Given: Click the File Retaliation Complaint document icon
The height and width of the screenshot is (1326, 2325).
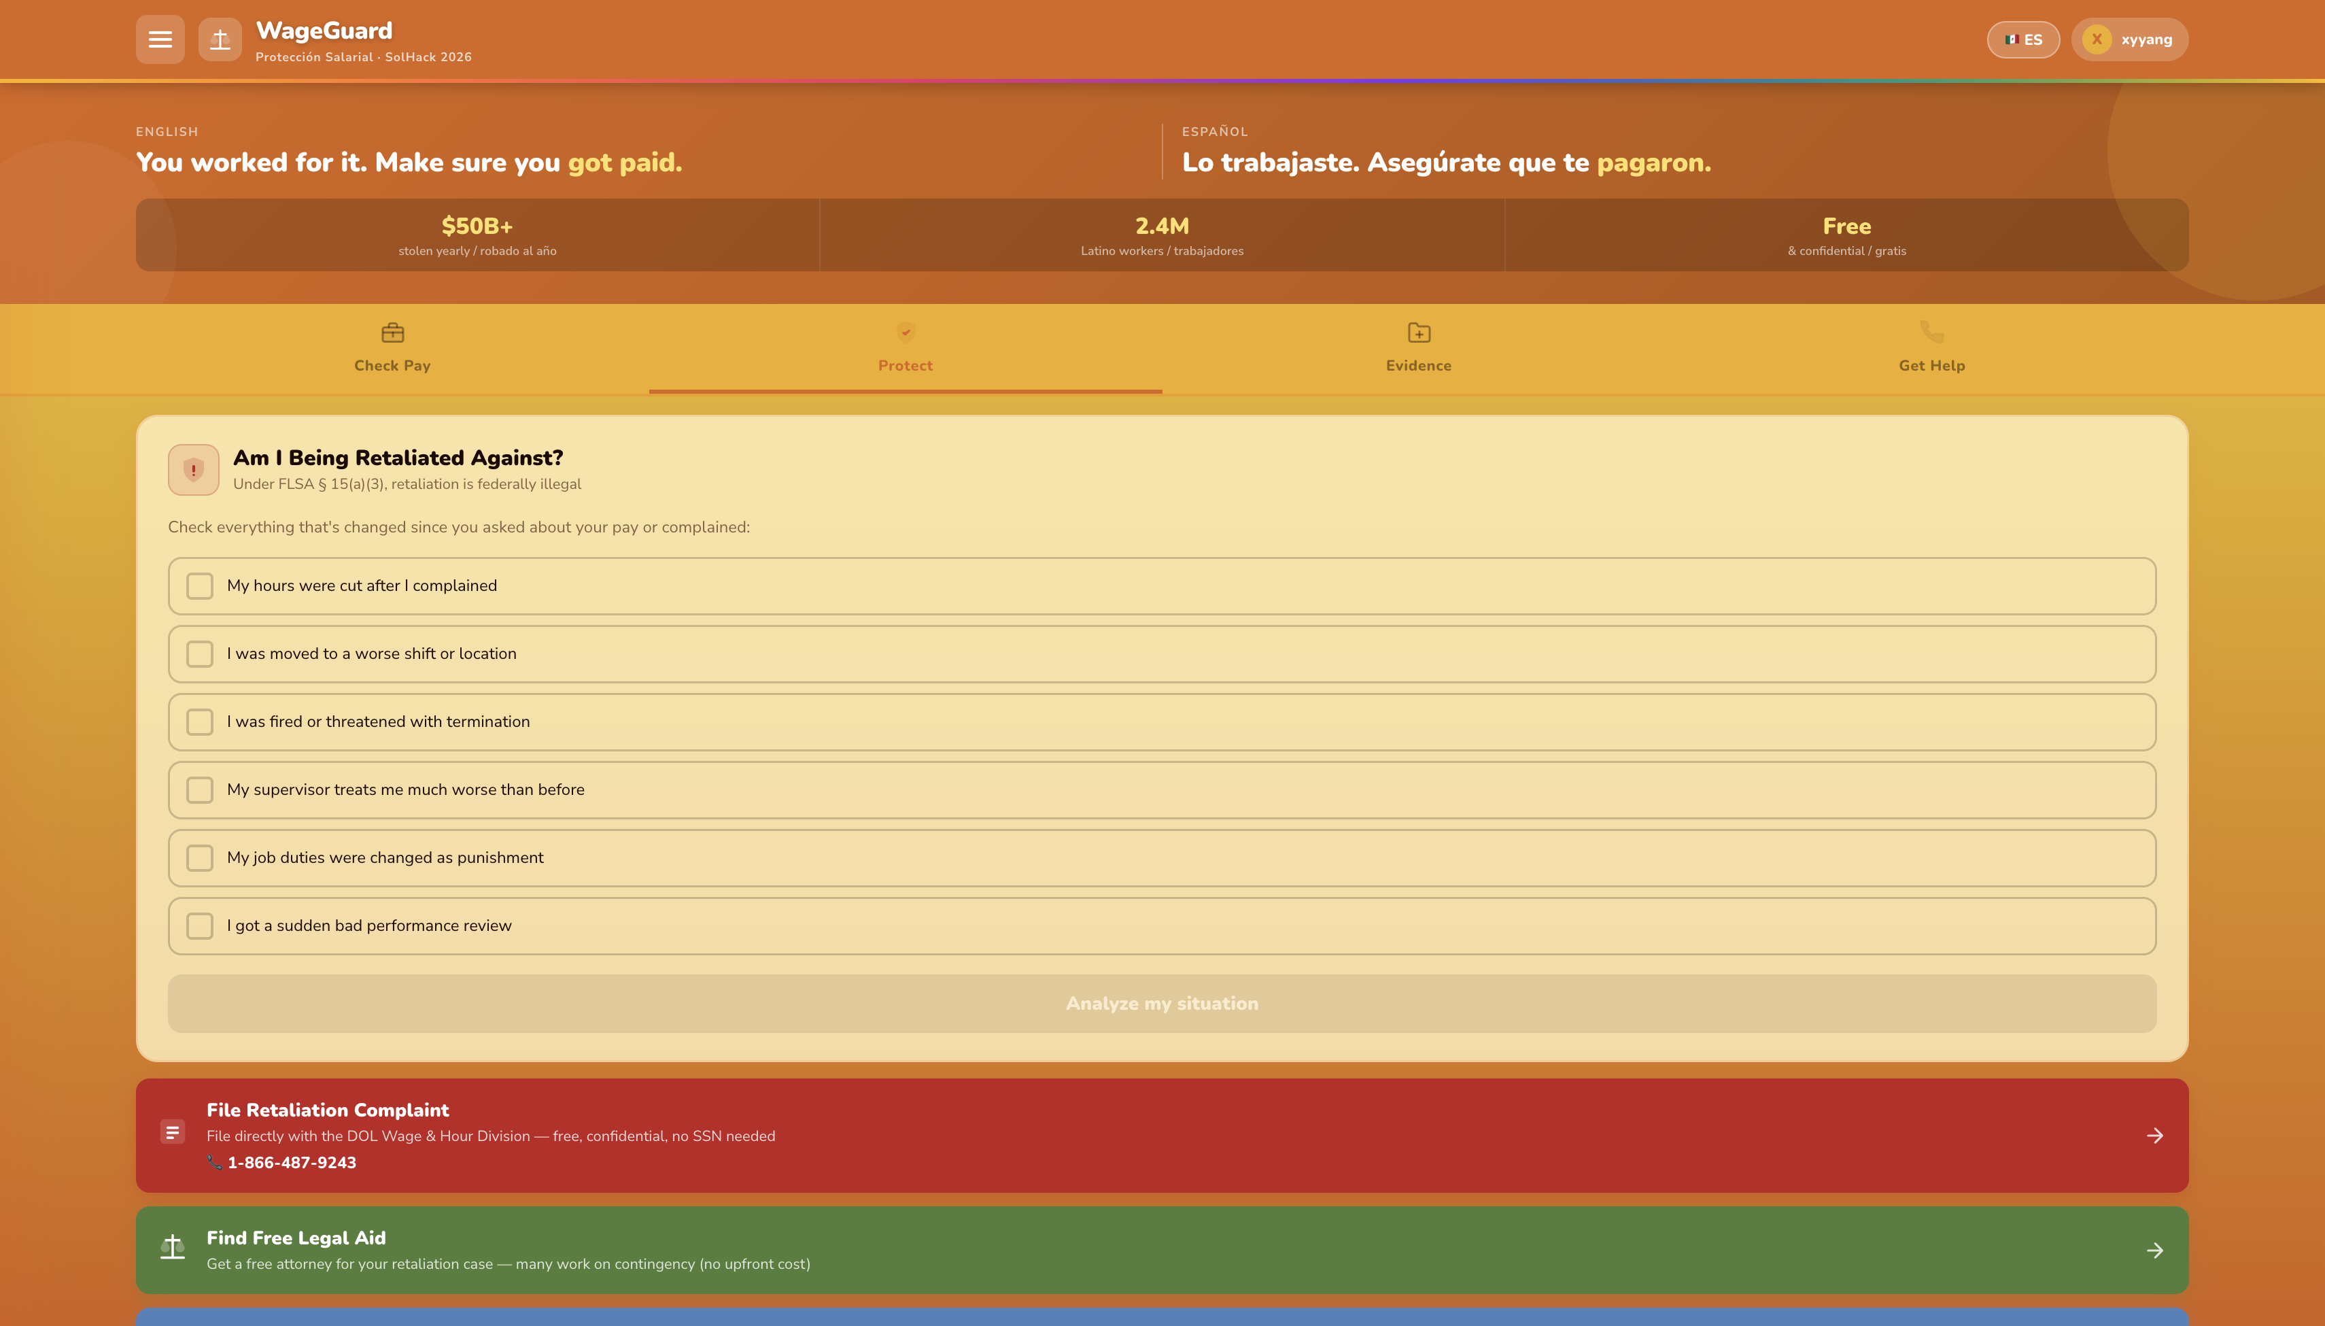Looking at the screenshot, I should pyautogui.click(x=172, y=1132).
